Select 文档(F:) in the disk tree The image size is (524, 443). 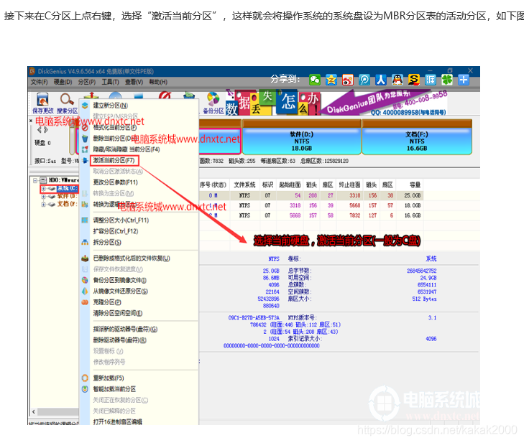pyautogui.click(x=67, y=204)
